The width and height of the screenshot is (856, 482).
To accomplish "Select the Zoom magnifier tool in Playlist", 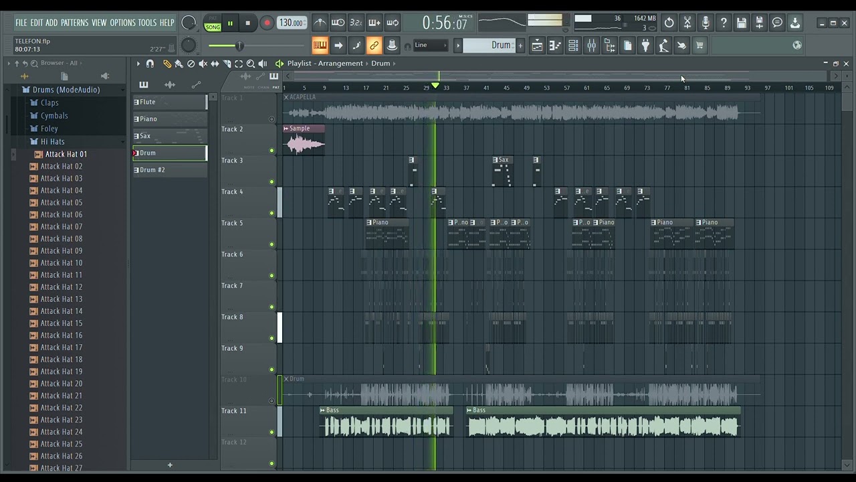I will [251, 64].
